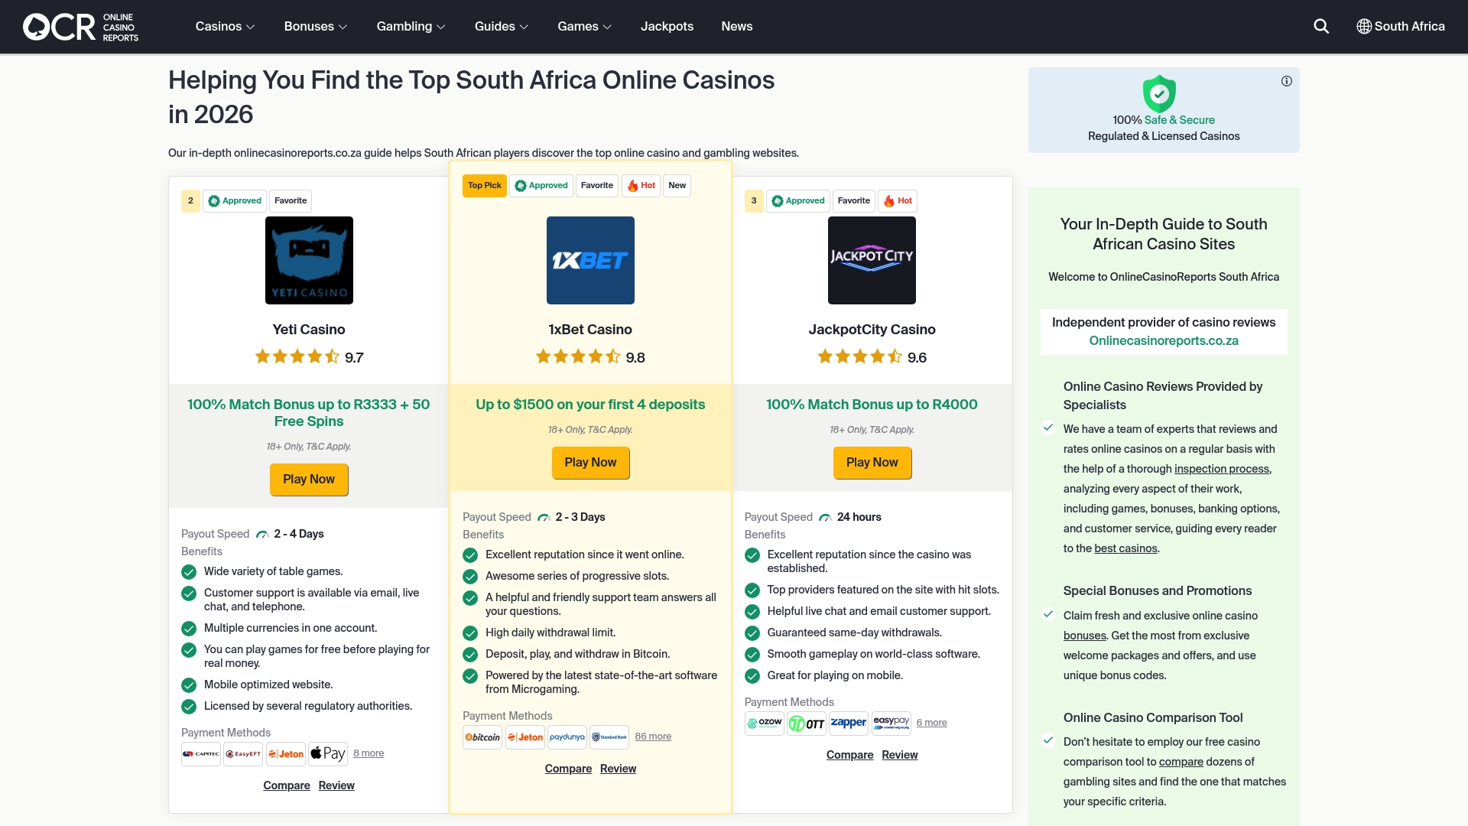Open the bonuses link in sidebar
The image size is (1468, 826).
(1084, 636)
